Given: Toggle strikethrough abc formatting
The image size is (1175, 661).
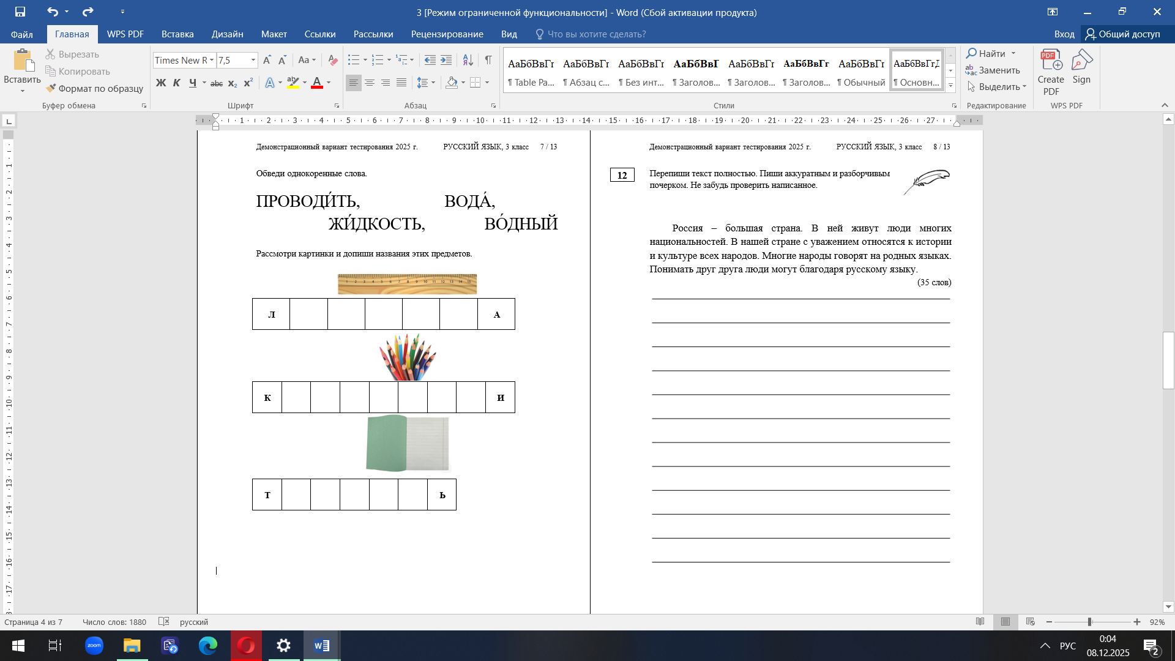Looking at the screenshot, I should pos(216,83).
